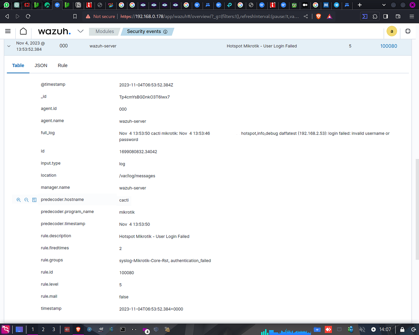Filter for value on predecoder.hostname field
This screenshot has width=419, height=335.
tap(19, 200)
